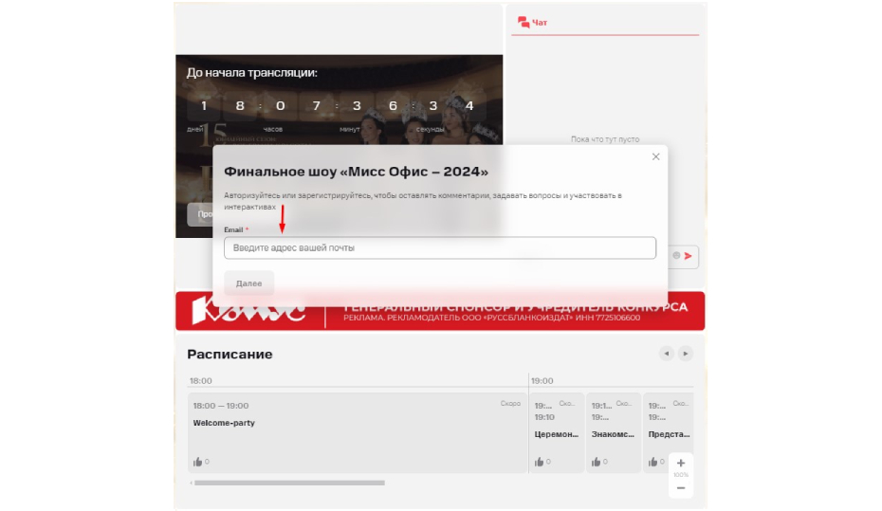Click the 'Финальное шоу «Мисс Офис – 2024»' title

[x=356, y=172]
